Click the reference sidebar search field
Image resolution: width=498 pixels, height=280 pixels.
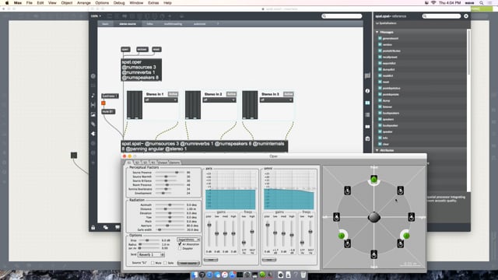click(x=441, y=16)
